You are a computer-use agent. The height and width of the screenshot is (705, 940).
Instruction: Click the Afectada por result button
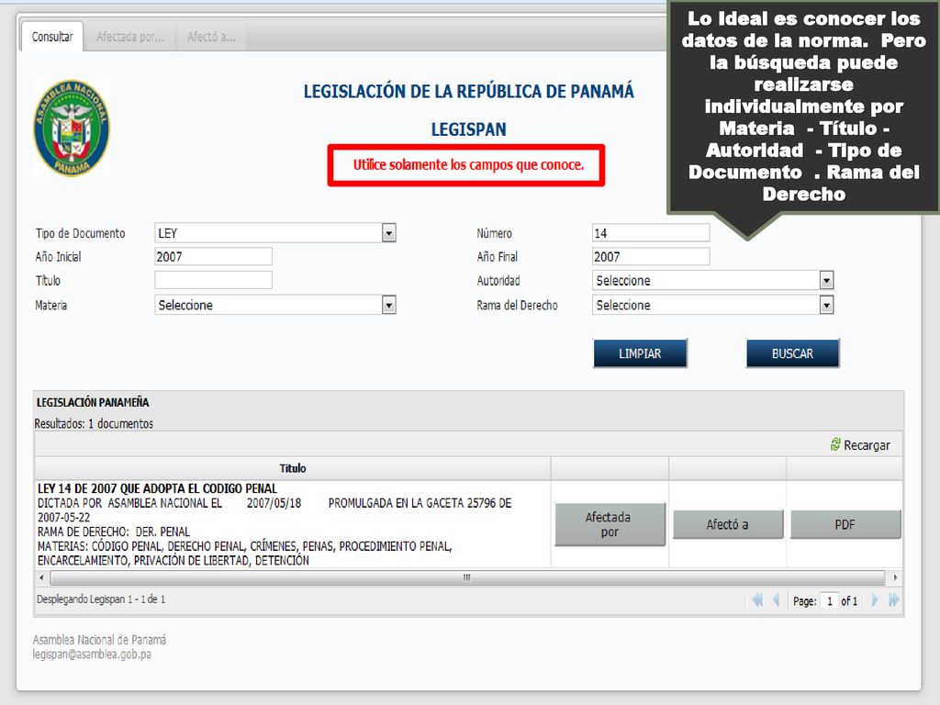point(610,524)
